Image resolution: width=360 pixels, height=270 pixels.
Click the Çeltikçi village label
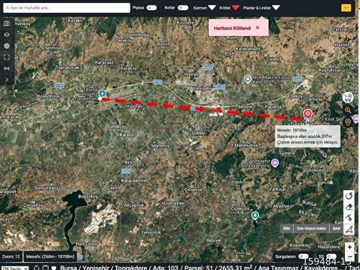click(115, 127)
